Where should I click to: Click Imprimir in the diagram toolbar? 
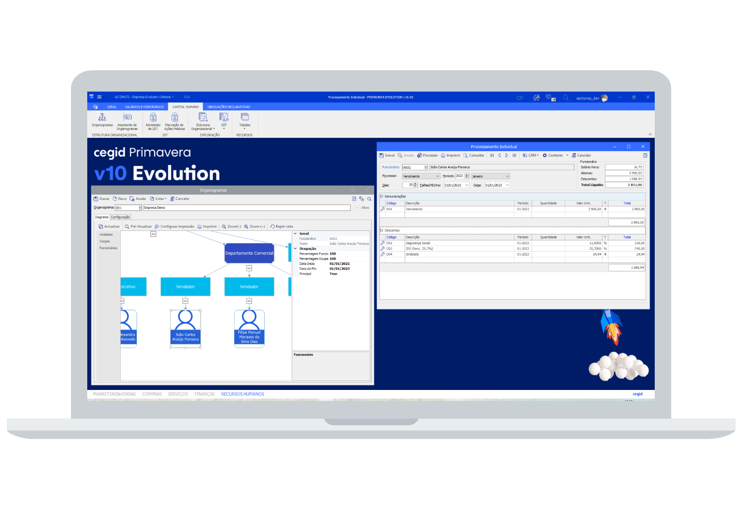(x=207, y=226)
